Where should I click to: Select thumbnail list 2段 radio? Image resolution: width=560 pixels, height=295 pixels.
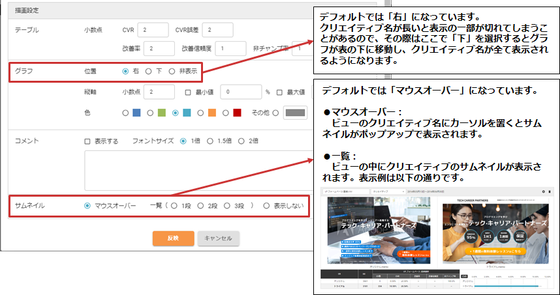click(x=201, y=206)
